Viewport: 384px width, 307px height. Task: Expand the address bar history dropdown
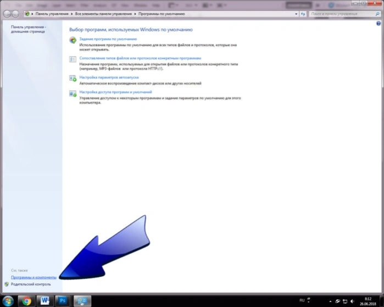coord(296,14)
